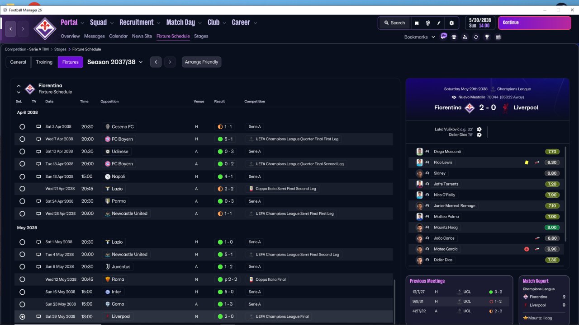Image resolution: width=579 pixels, height=325 pixels.
Task: Expand the Recruitment menu dropdown arrow
Action: point(159,23)
